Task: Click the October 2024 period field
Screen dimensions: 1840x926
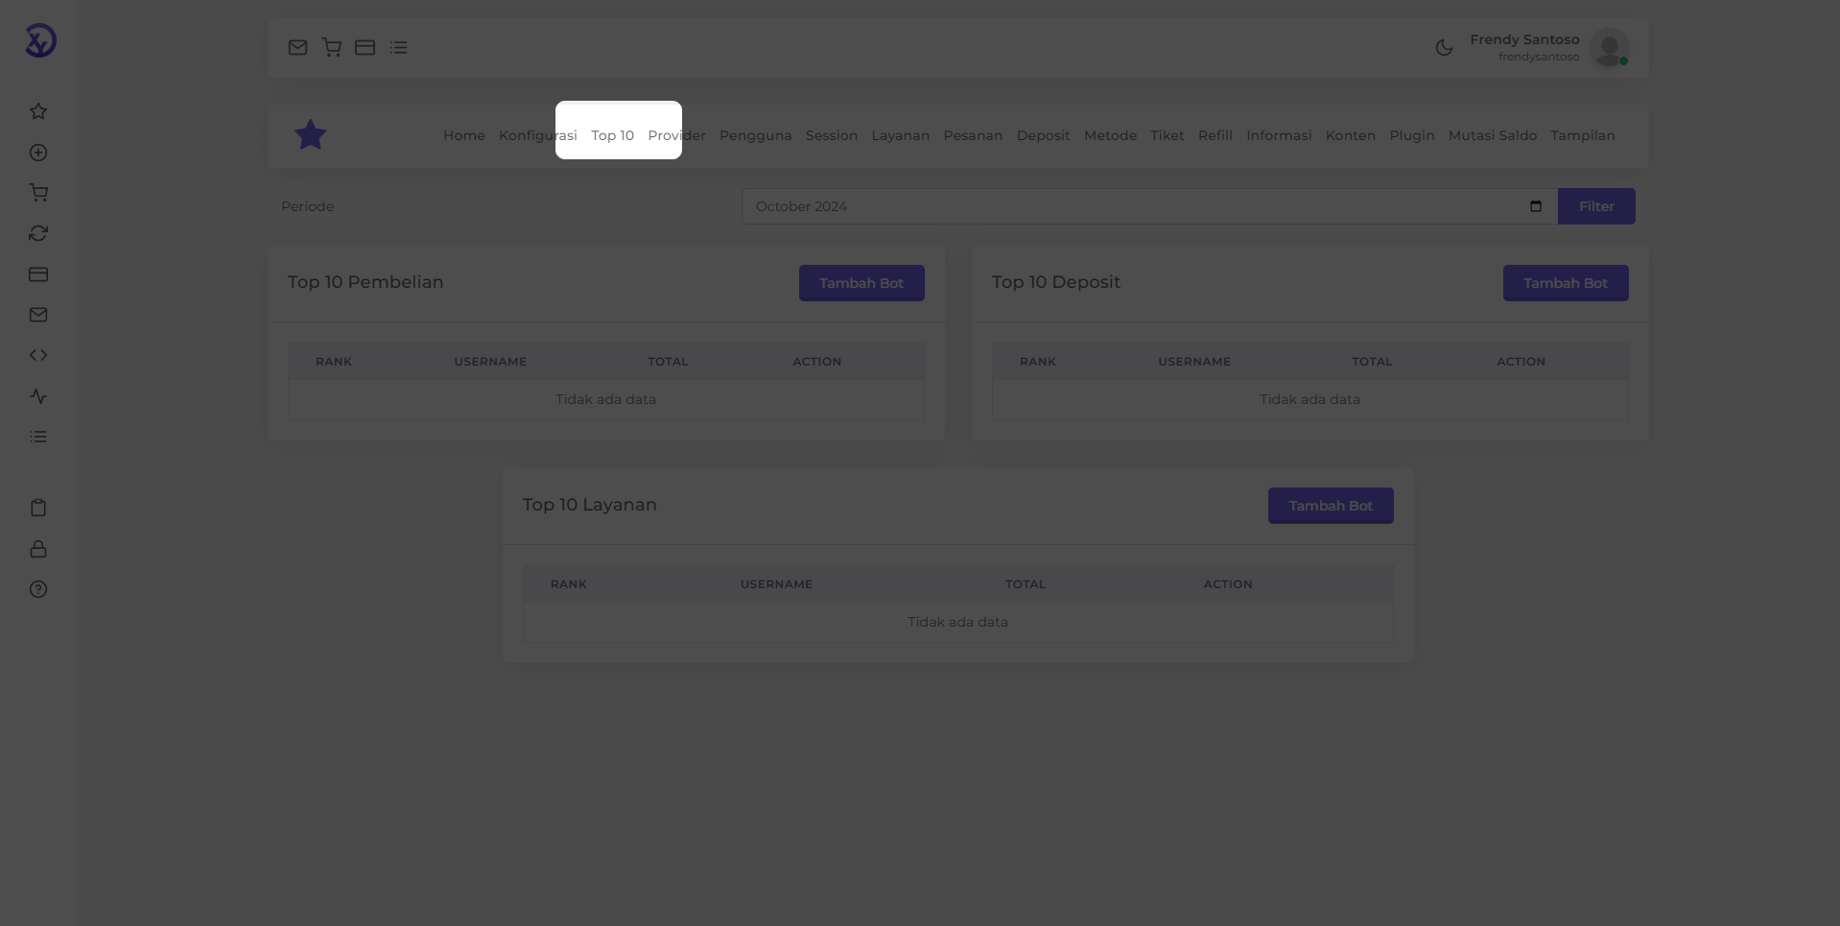Action: click(x=1149, y=206)
